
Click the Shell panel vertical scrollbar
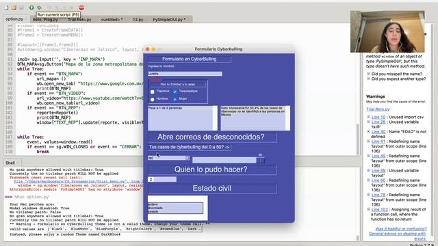point(358,238)
